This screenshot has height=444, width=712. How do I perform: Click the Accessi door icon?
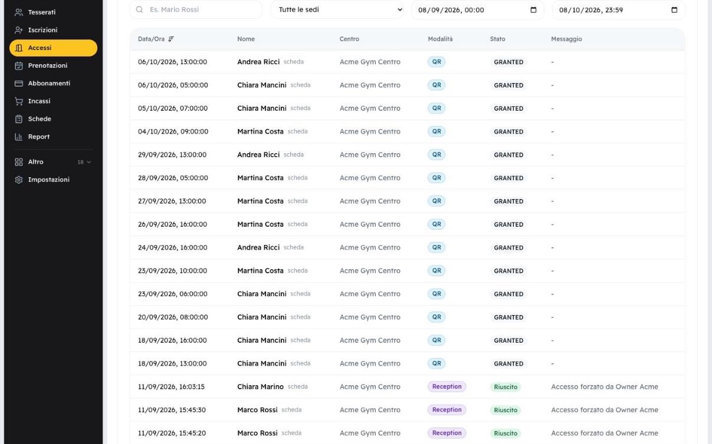pyautogui.click(x=19, y=48)
